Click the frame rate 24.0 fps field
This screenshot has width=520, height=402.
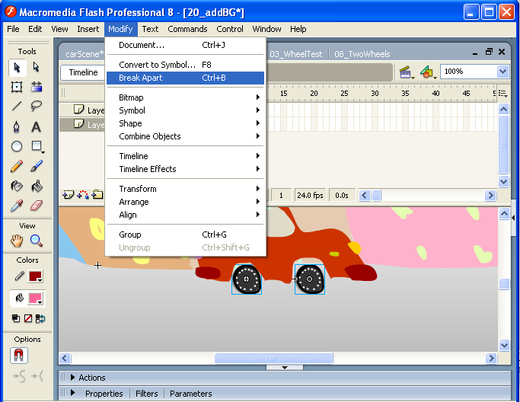click(x=311, y=196)
